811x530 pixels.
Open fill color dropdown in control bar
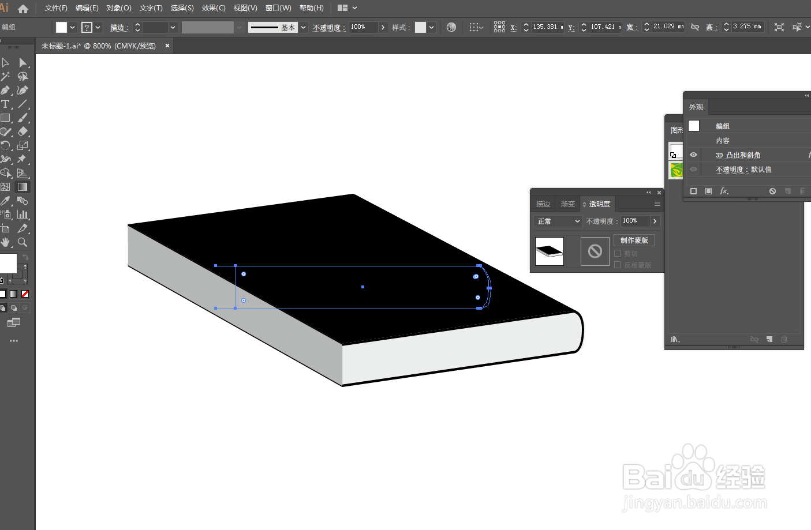(x=72, y=27)
